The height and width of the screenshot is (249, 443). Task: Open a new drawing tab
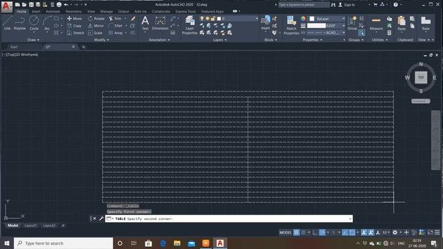84,47
